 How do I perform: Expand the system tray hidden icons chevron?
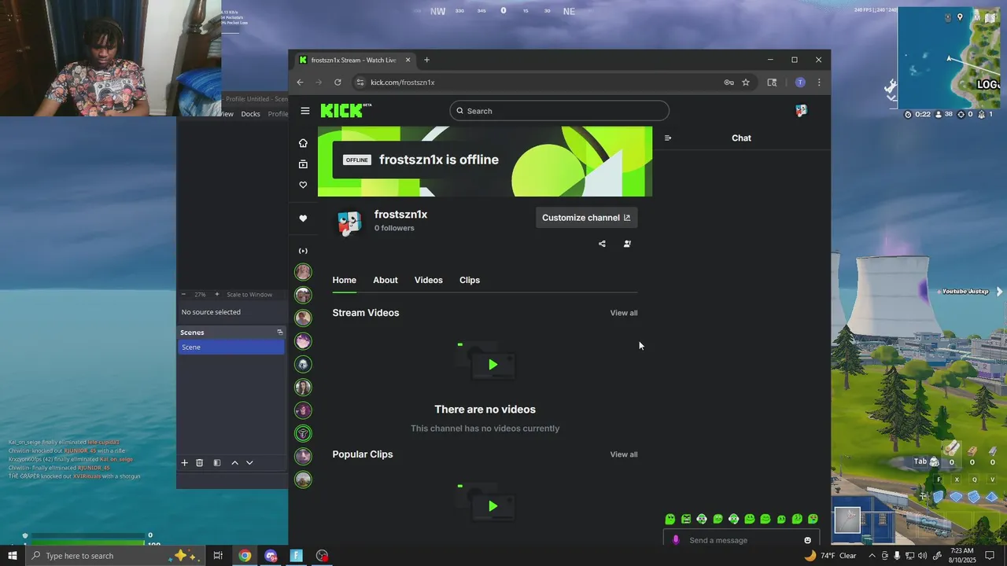point(872,556)
